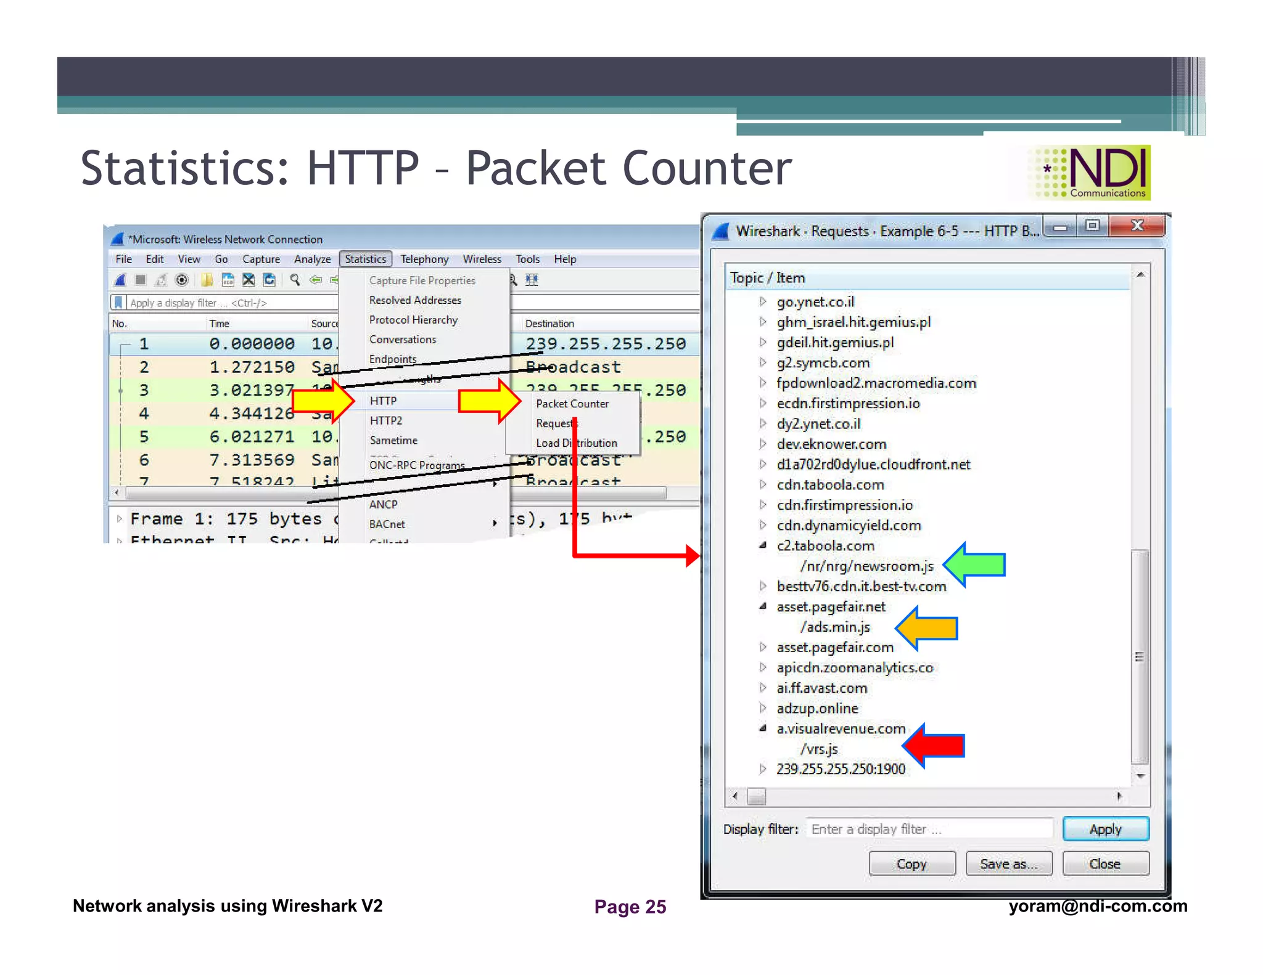
Task: Select /nr/nrg/newsroom.js item
Action: point(866,566)
